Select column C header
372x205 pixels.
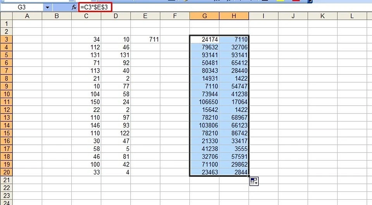click(86, 16)
